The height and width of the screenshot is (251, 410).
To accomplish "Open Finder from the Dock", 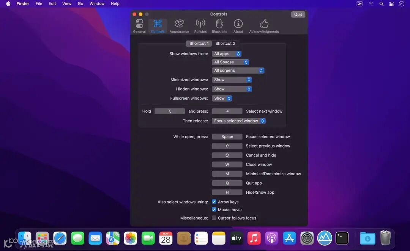I will pyautogui.click(x=25, y=238).
